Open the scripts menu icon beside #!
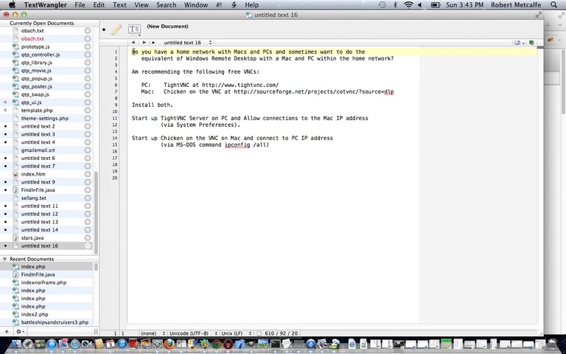 coord(234,4)
